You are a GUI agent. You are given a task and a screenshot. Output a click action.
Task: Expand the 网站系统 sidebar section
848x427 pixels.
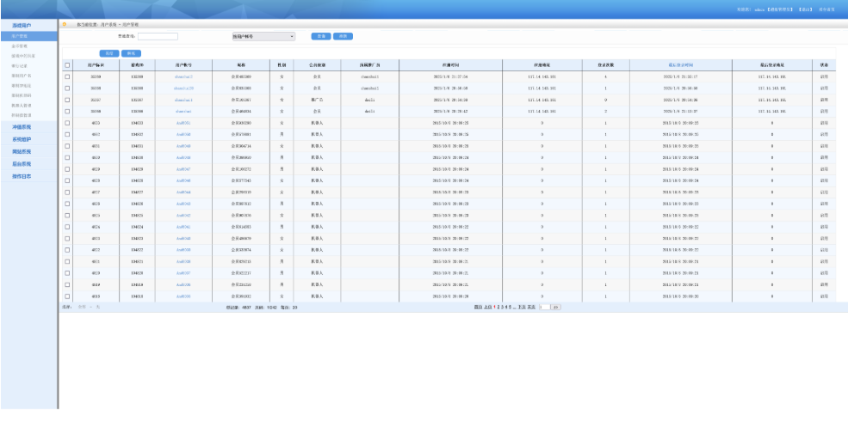pyautogui.click(x=22, y=150)
